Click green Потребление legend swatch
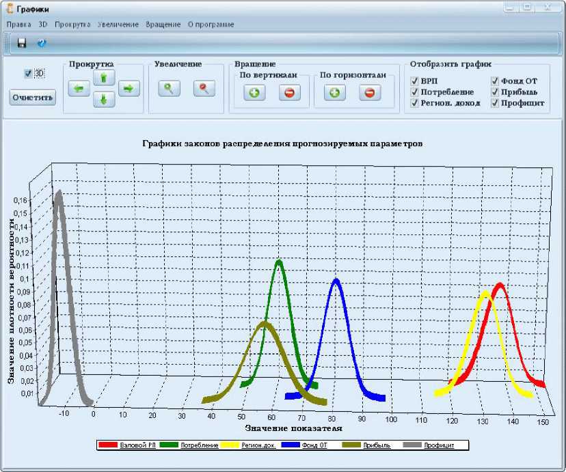The width and height of the screenshot is (566, 472). pos(169,445)
